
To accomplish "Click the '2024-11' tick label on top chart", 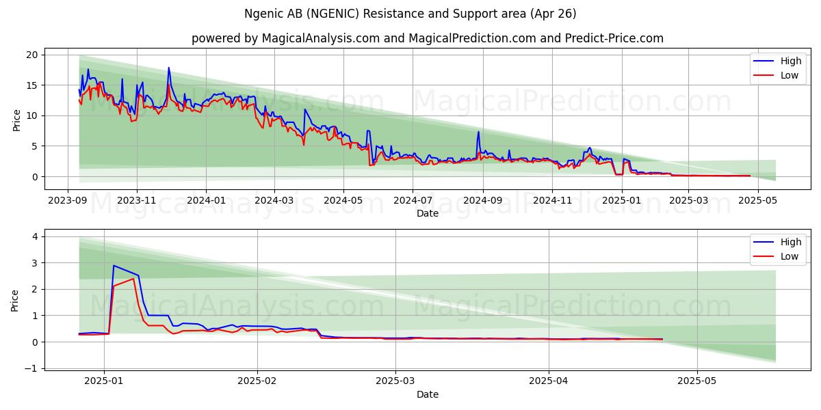I will coord(552,200).
